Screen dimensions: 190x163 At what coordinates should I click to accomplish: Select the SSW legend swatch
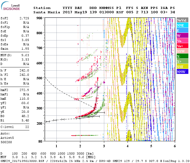[182, 51]
